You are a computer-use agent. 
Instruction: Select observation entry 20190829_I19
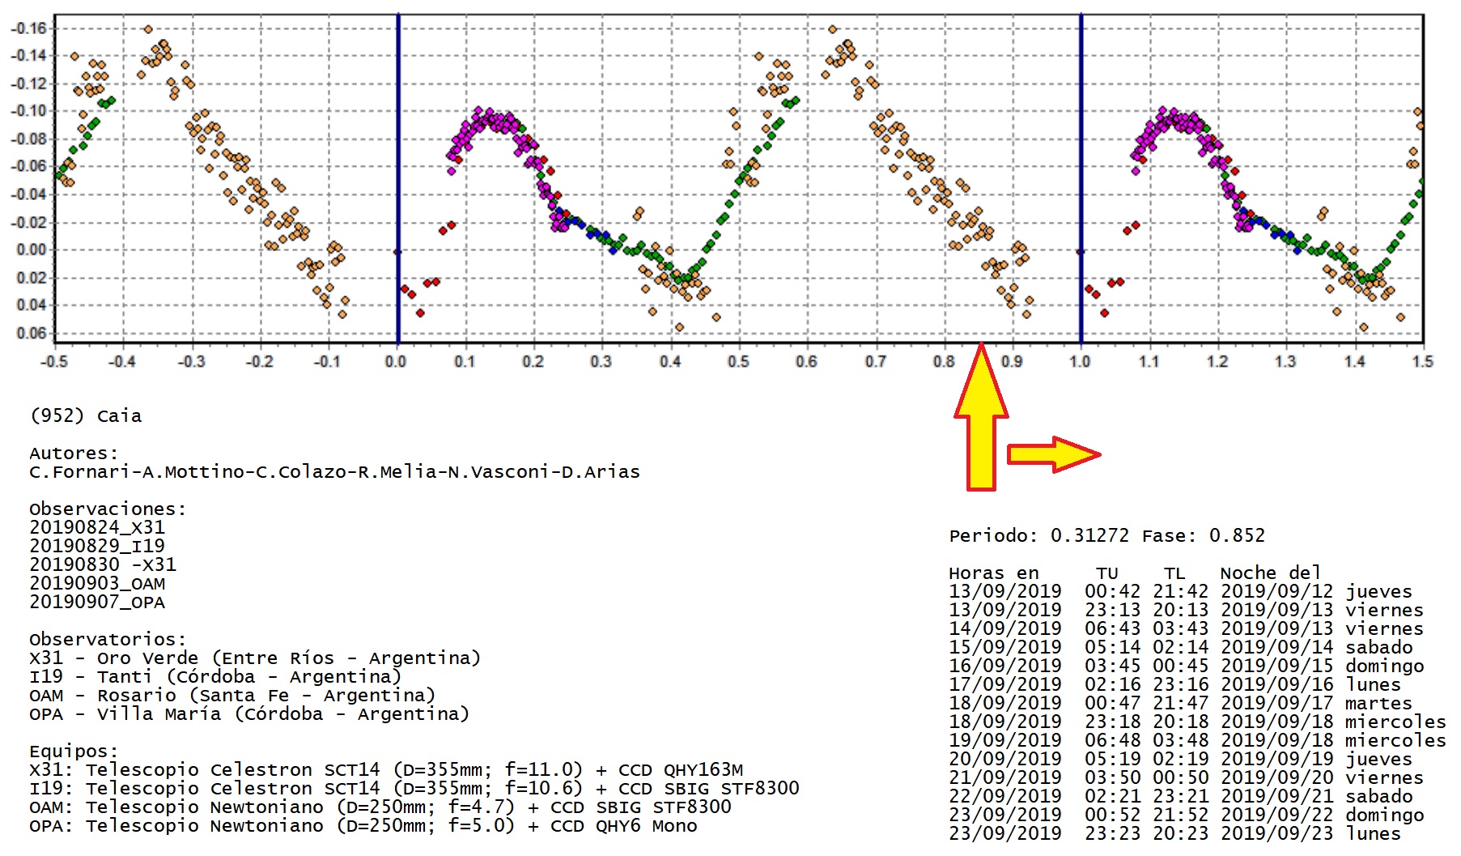[97, 546]
